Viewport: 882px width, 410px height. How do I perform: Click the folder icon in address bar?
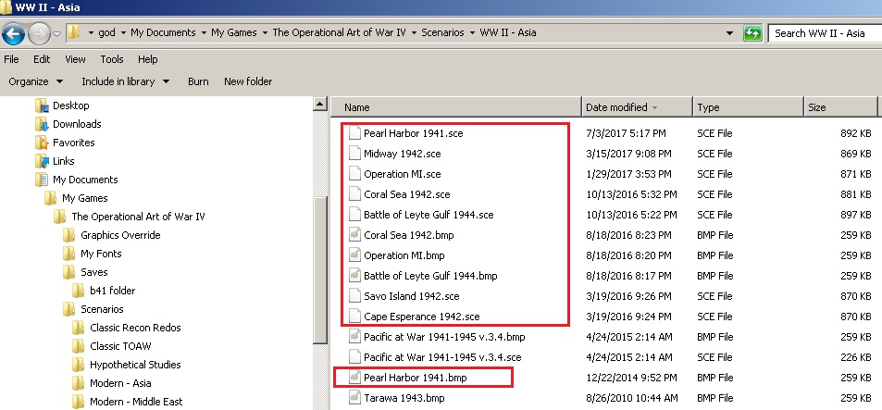(74, 32)
